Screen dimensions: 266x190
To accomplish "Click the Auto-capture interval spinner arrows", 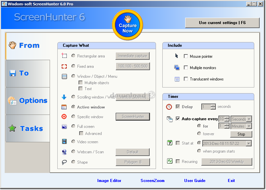I will coord(227,119).
